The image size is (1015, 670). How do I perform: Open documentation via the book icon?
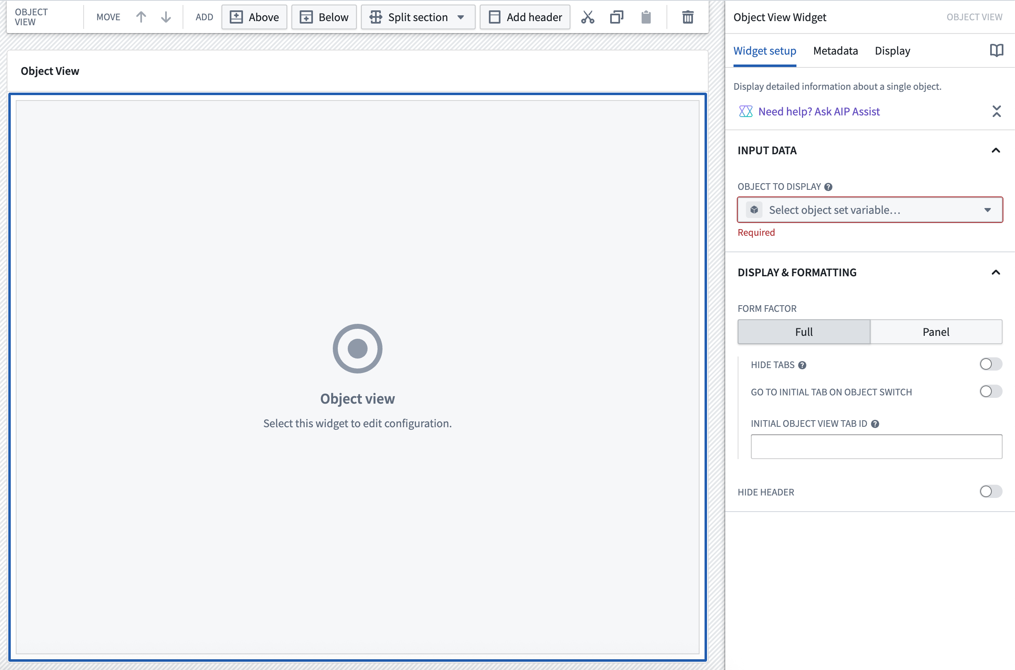coord(997,50)
